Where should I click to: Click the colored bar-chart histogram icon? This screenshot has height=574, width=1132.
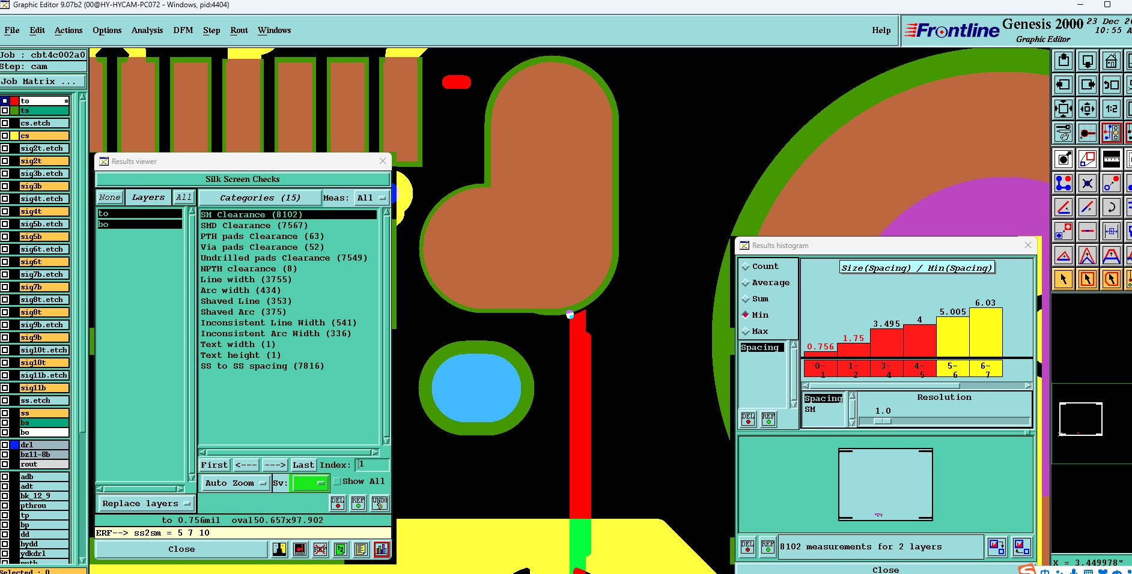coord(382,549)
